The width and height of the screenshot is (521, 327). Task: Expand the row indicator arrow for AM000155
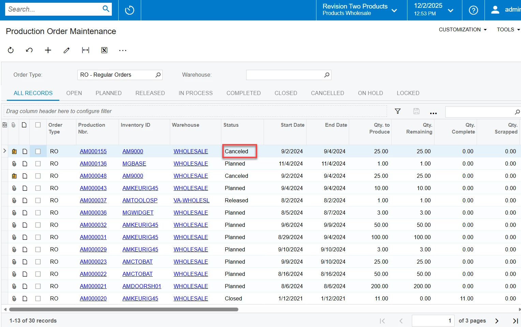click(4, 151)
